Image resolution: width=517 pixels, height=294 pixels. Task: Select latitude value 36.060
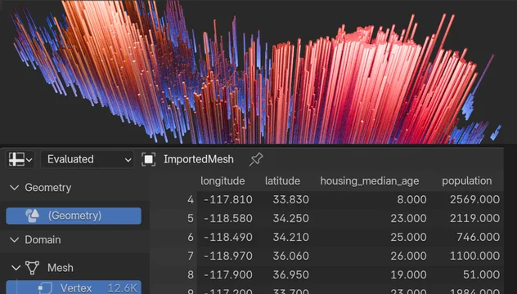tap(291, 256)
